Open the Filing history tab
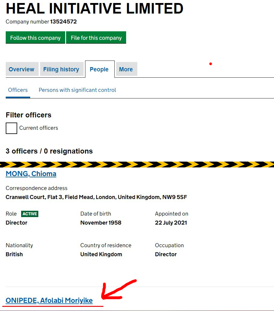The height and width of the screenshot is (311, 274). point(61,69)
